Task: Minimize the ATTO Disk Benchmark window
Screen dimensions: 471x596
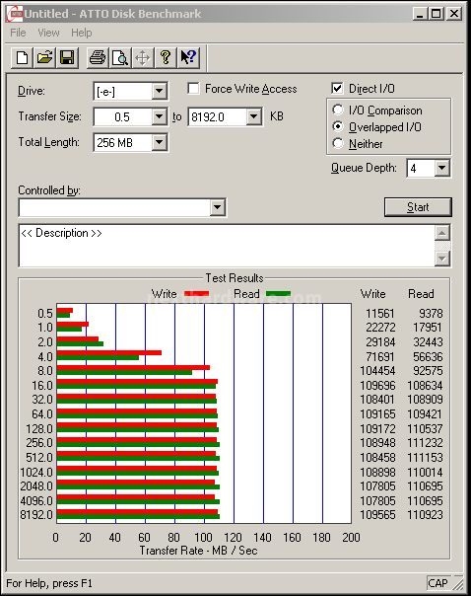Action: point(420,14)
